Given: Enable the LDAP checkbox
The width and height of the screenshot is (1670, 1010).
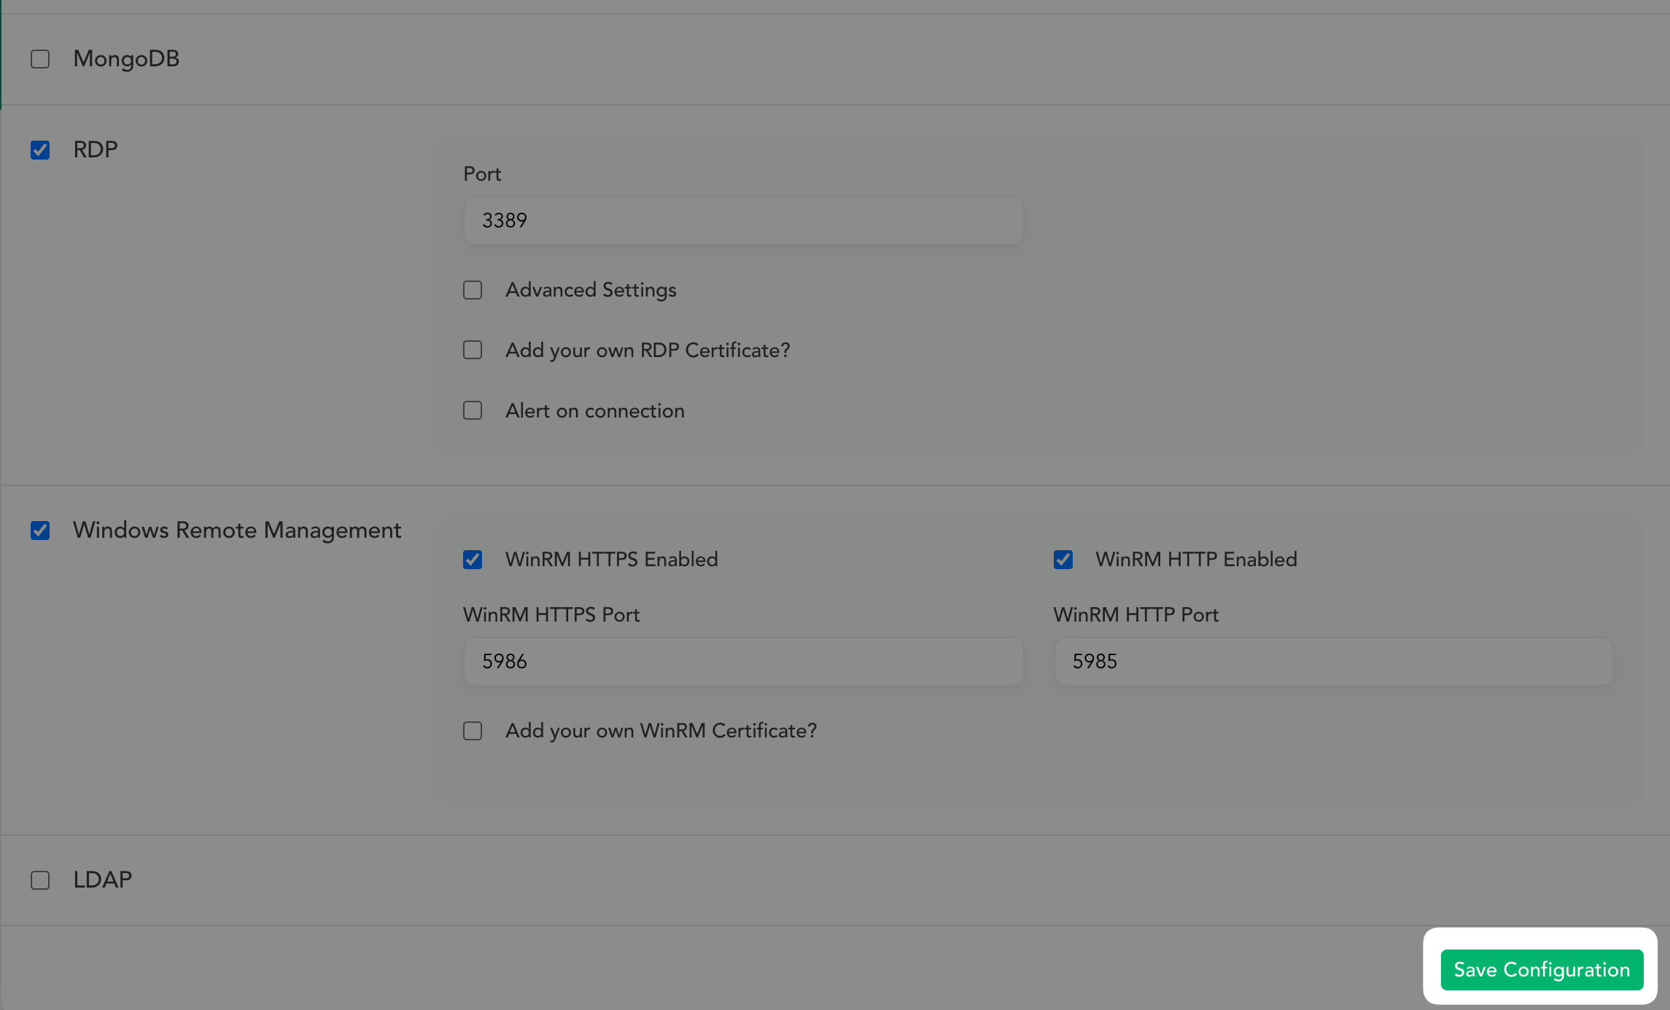Looking at the screenshot, I should (40, 880).
